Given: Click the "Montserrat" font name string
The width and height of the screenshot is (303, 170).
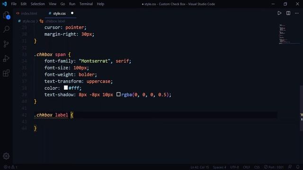Looking at the screenshot, I should pos(94,61).
